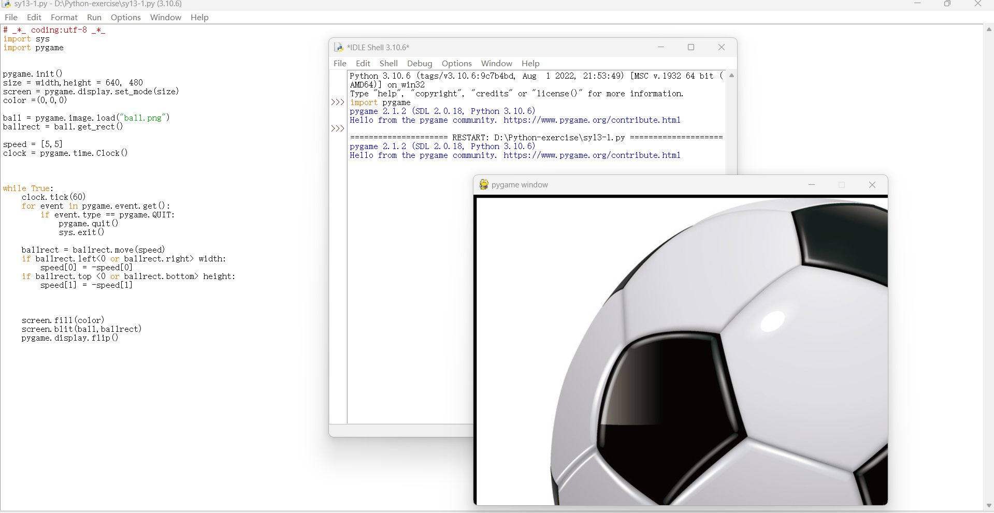
Task: Restore down the sy13-1.py editor window
Action: (x=947, y=4)
